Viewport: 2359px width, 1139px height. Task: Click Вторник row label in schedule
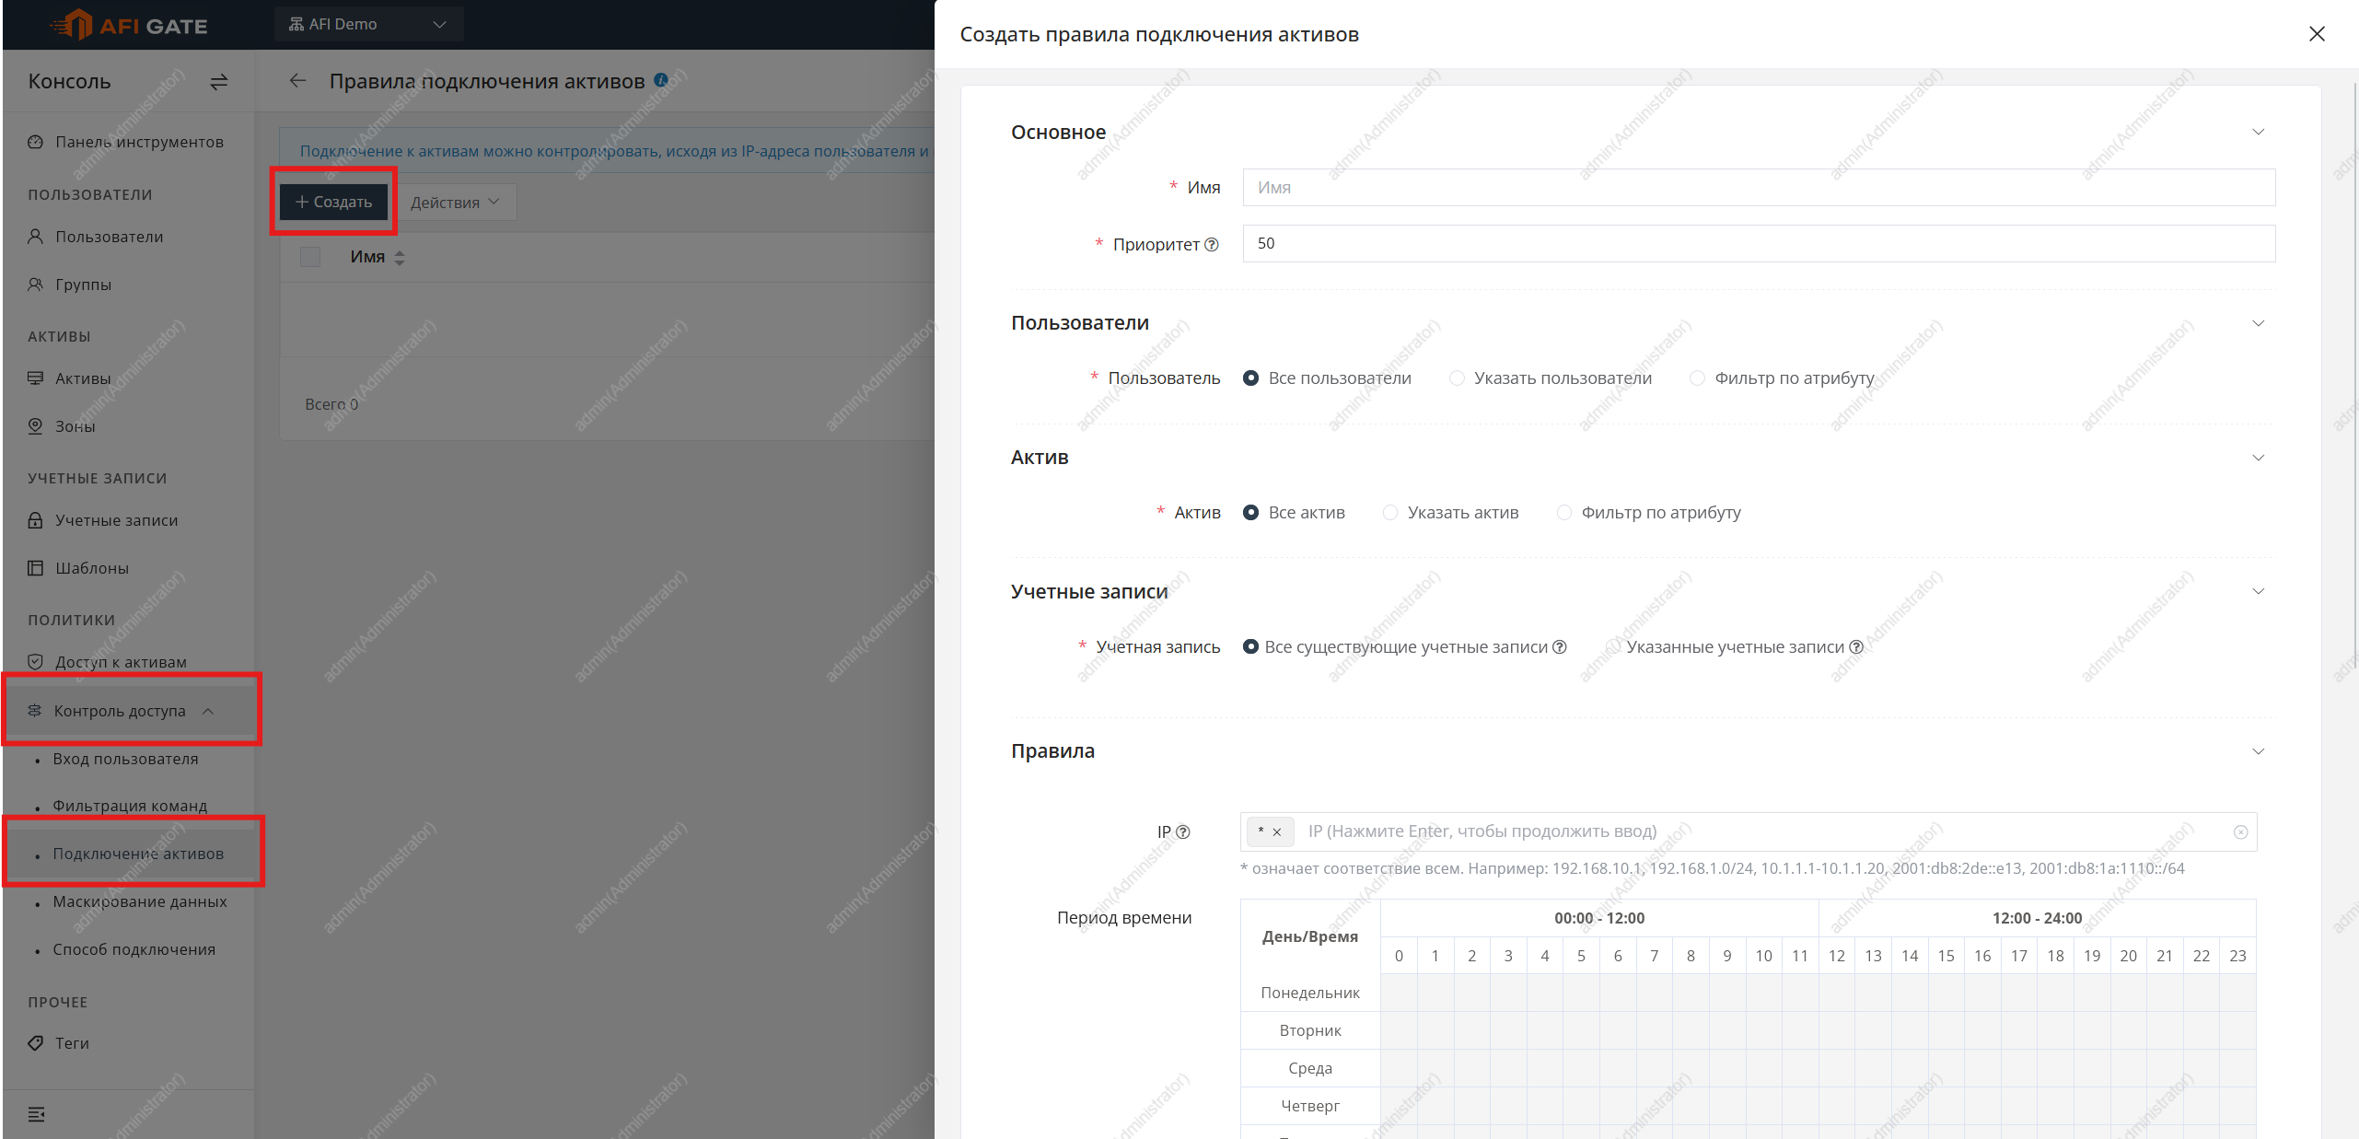[1310, 1031]
